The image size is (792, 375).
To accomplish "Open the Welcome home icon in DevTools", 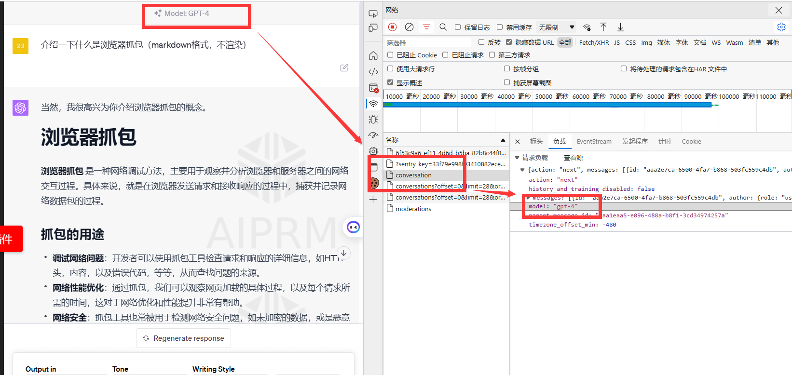I will (x=373, y=56).
